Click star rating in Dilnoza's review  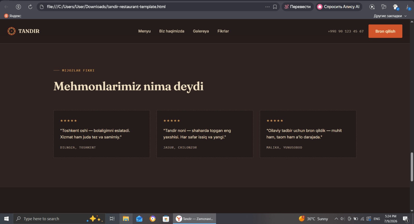[69, 121]
